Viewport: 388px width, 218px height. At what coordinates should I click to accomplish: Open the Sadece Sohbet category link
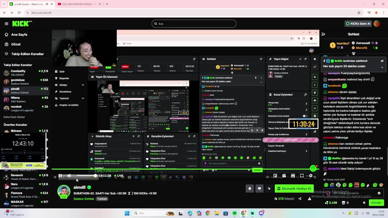pos(84,199)
